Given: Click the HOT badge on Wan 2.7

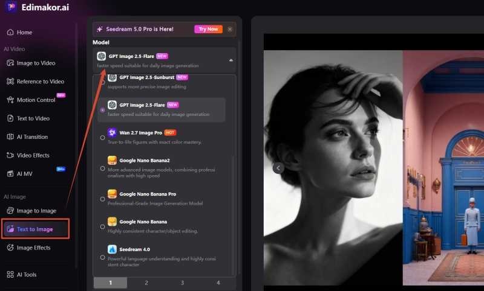Looking at the screenshot, I should (x=170, y=132).
